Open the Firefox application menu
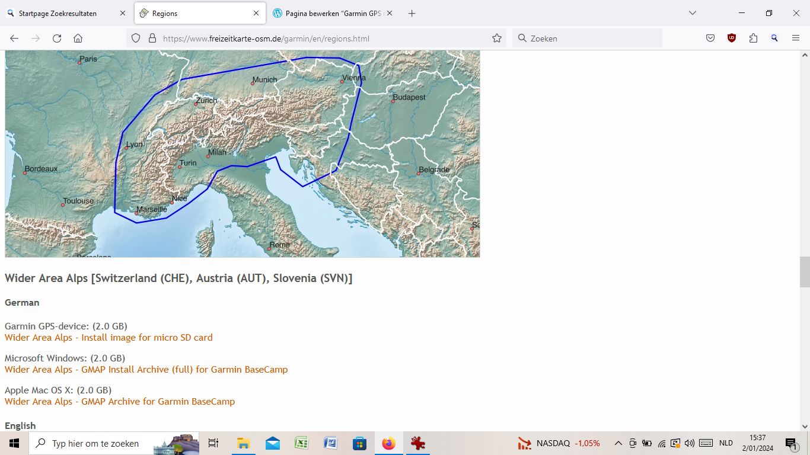This screenshot has width=810, height=455. click(x=796, y=39)
